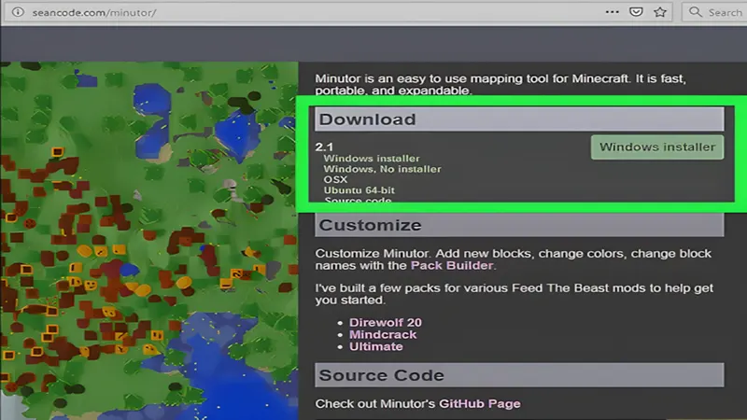Click the Source code download link
The width and height of the screenshot is (747, 420).
pyautogui.click(x=357, y=201)
